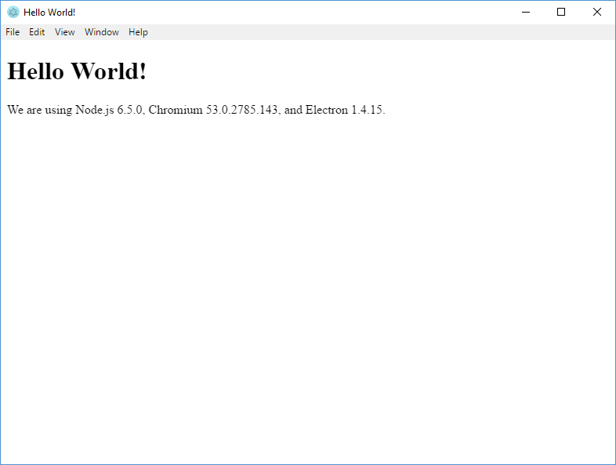Open the Window menu
This screenshot has width=616, height=465.
tap(102, 32)
